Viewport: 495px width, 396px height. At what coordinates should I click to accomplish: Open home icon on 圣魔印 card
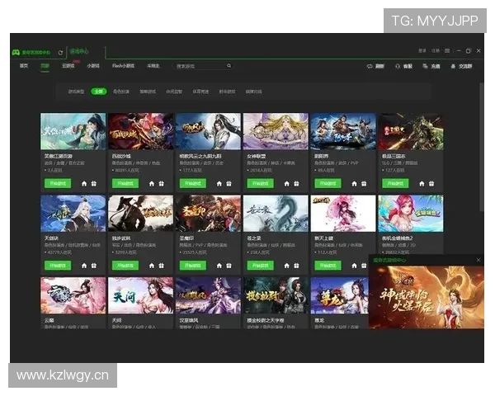click(x=219, y=266)
